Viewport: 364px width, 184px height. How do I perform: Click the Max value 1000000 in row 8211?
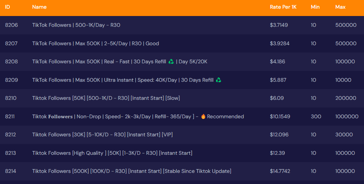[347, 117]
